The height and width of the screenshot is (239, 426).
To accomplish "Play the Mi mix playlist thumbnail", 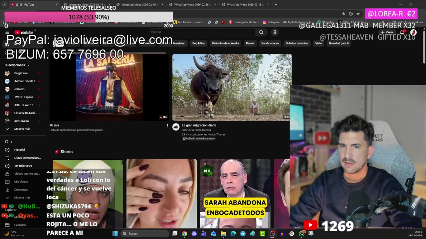I will (x=109, y=87).
